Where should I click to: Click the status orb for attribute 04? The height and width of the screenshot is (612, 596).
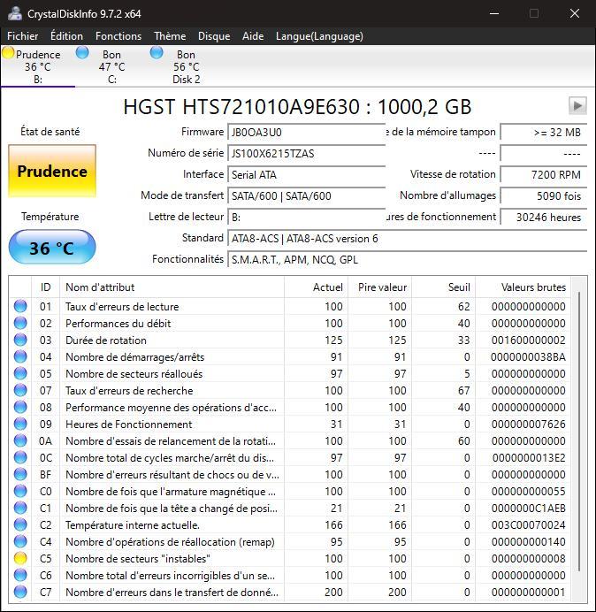20,356
